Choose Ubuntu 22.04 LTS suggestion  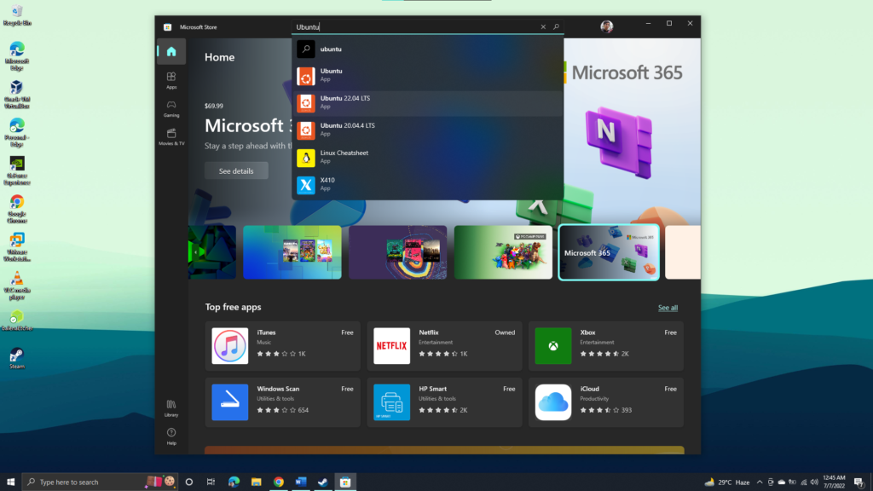[428, 103]
